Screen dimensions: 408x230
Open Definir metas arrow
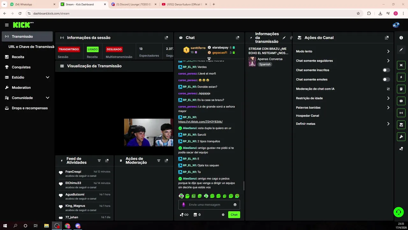388,124
